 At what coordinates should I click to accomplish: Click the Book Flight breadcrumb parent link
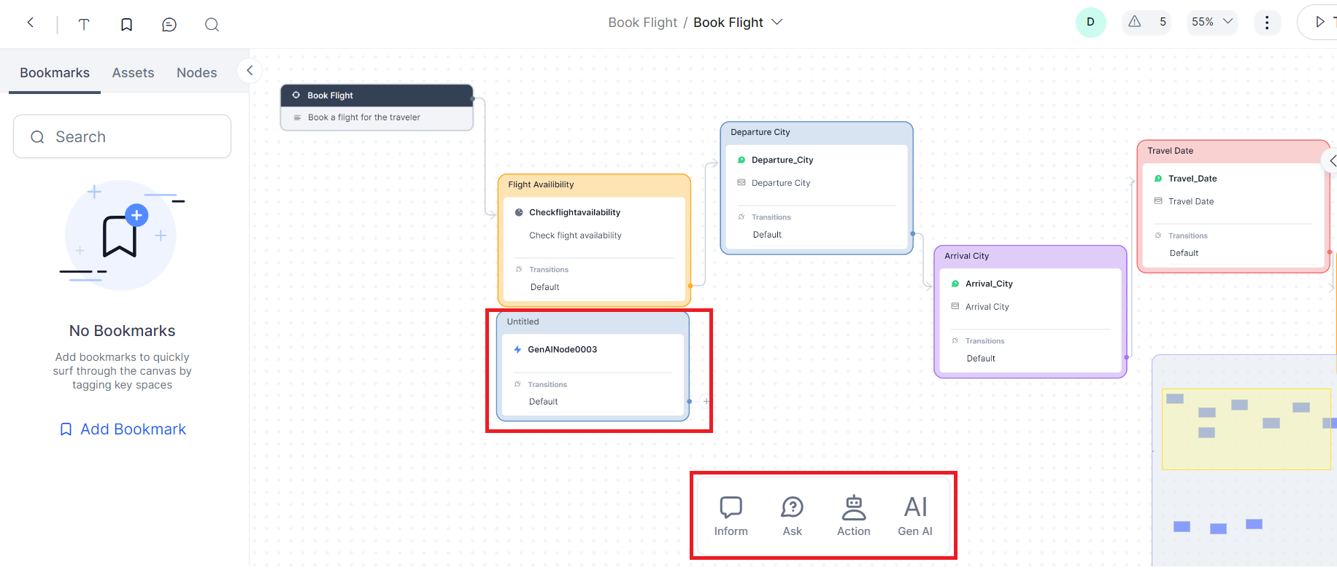[x=642, y=23]
